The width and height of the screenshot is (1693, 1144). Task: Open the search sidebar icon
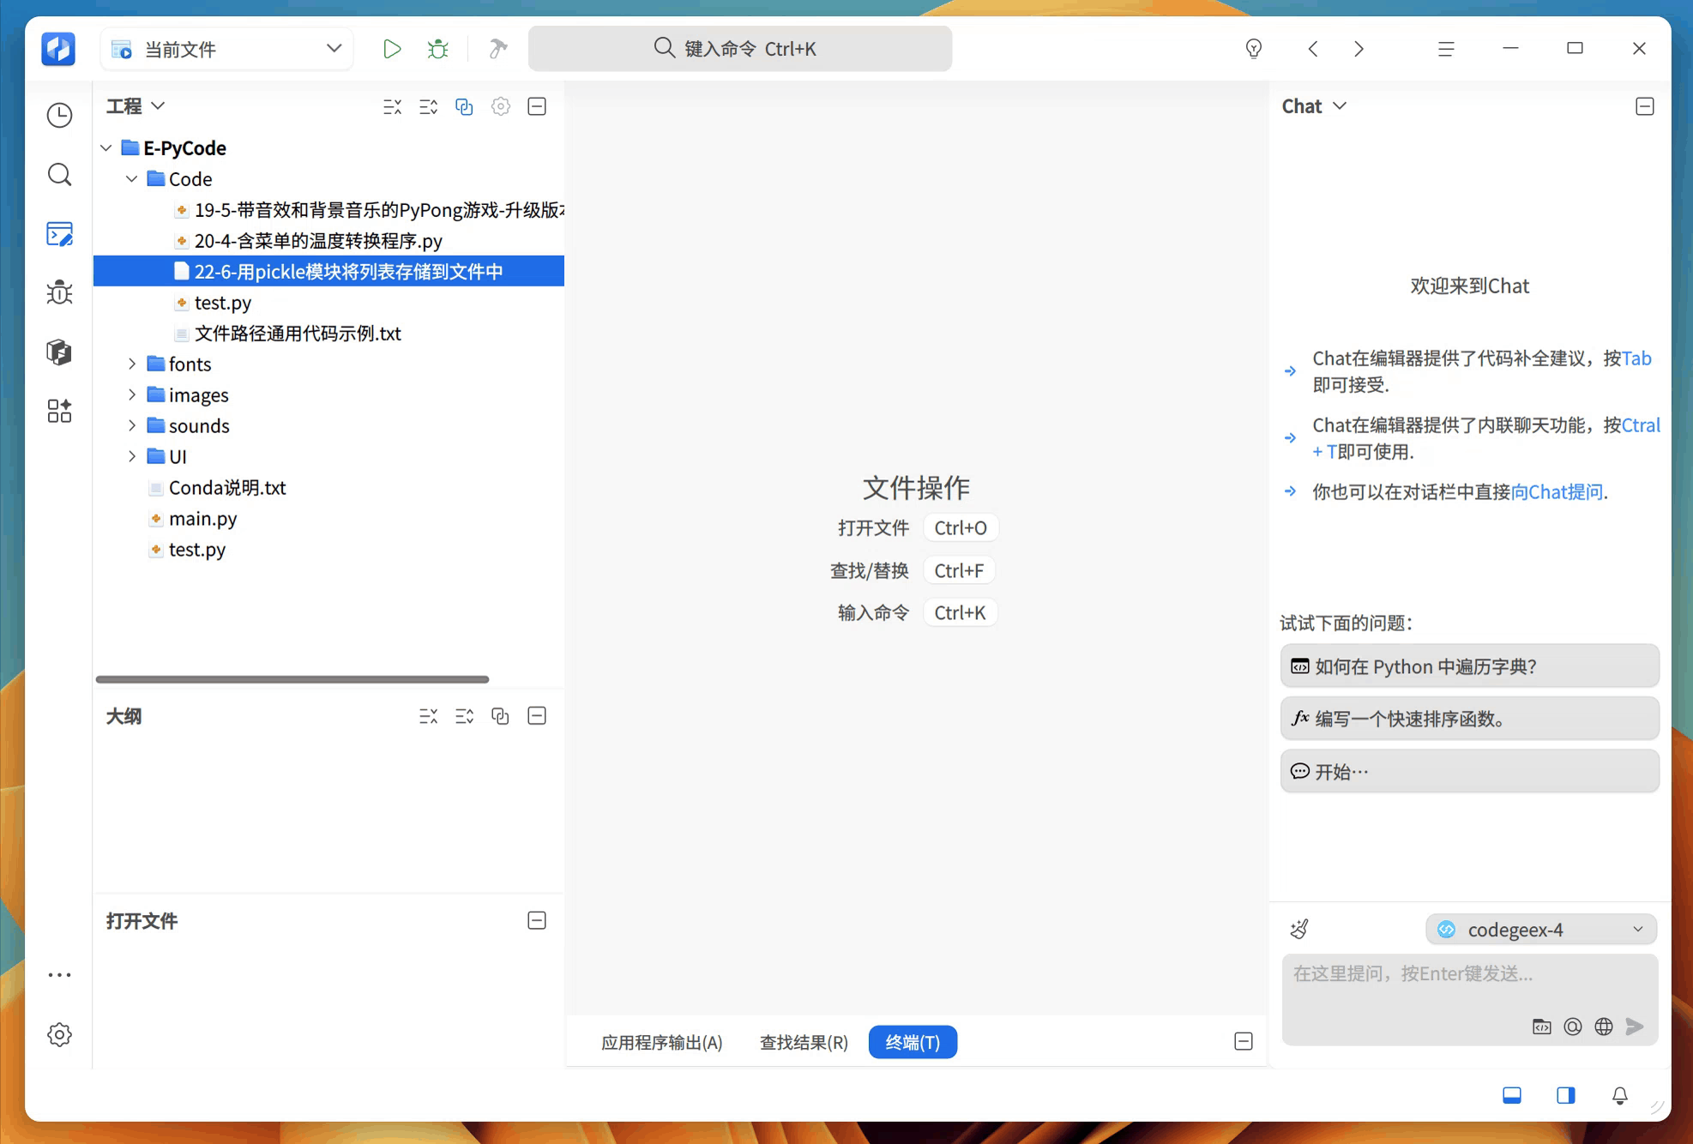(59, 174)
